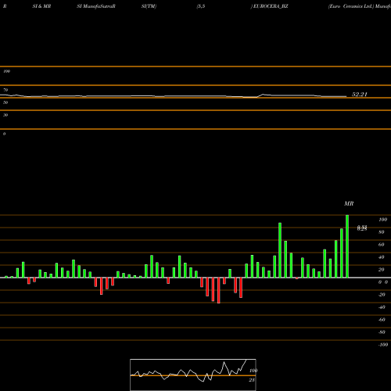Click the -20 label on MR right axis
The height and width of the screenshot is (391, 391).
(x=382, y=295)
